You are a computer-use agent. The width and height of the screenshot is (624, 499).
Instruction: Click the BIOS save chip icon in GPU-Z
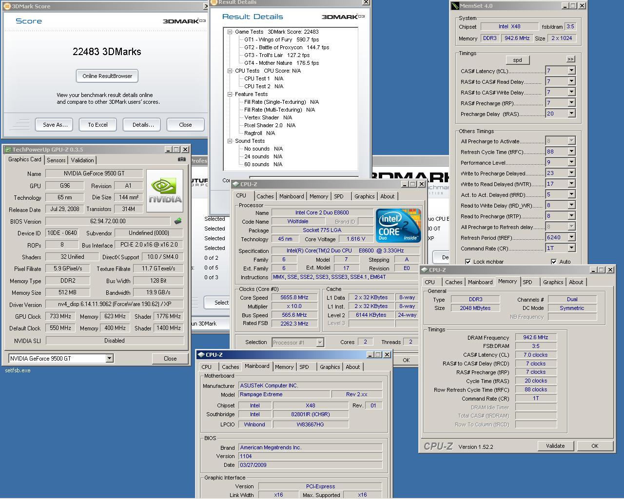178,221
